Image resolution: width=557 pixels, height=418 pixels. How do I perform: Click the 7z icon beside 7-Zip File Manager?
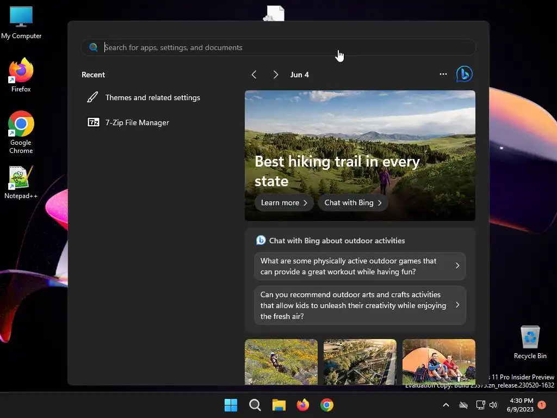(x=94, y=122)
